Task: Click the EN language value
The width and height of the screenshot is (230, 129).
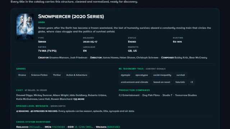Action: pos(85,51)
